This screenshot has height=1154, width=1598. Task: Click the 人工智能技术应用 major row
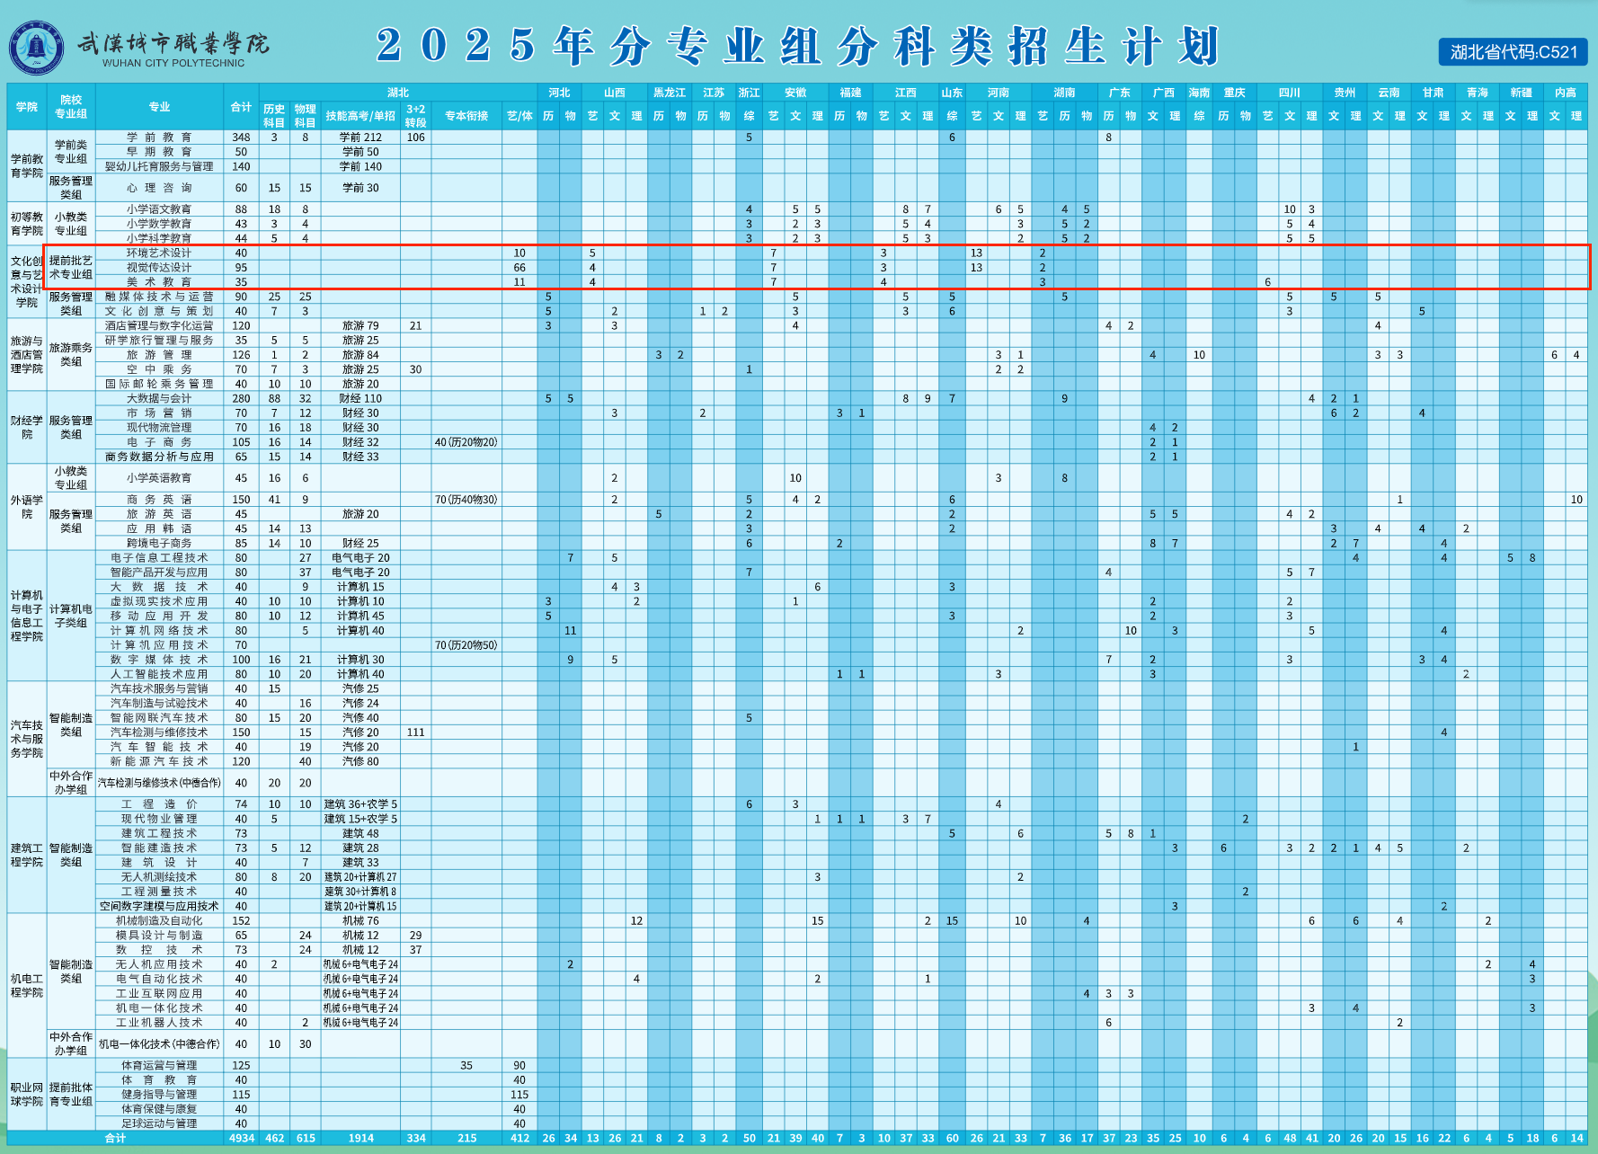coord(159,674)
